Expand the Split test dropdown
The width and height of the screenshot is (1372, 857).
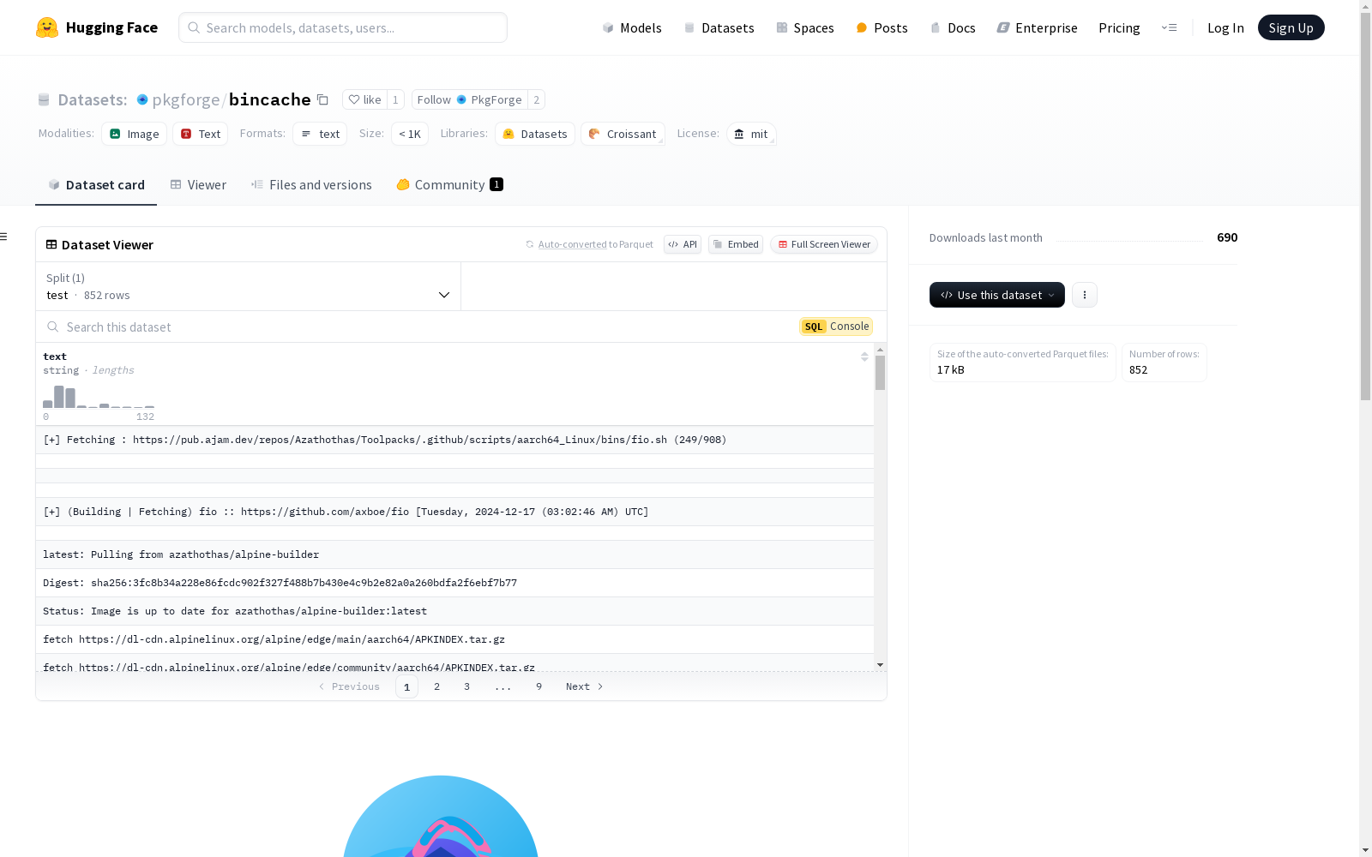(x=249, y=286)
